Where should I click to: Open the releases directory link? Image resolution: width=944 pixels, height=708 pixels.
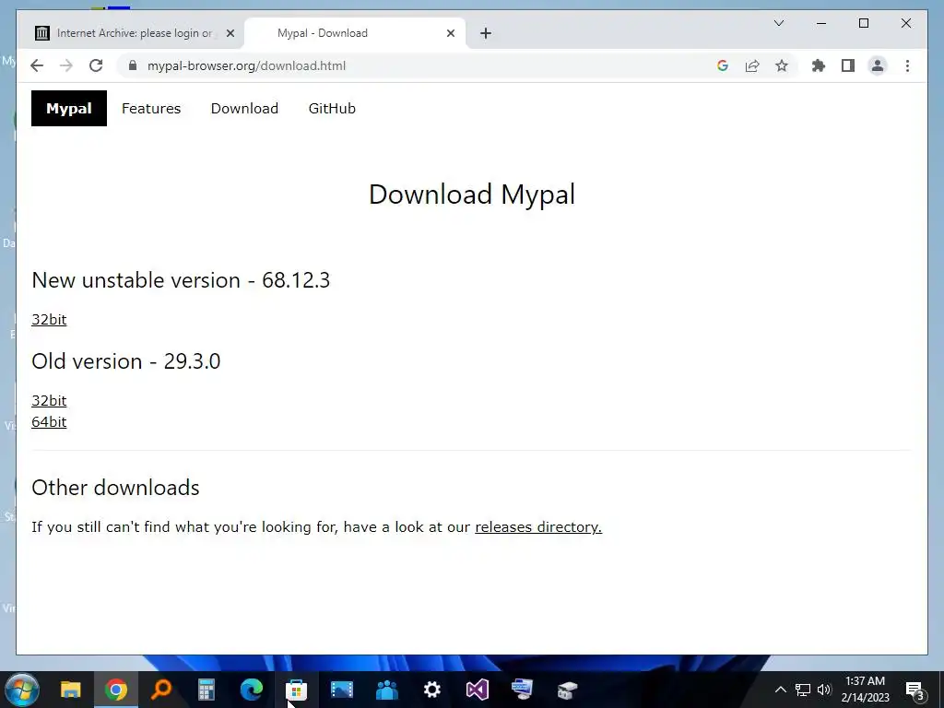538,526
